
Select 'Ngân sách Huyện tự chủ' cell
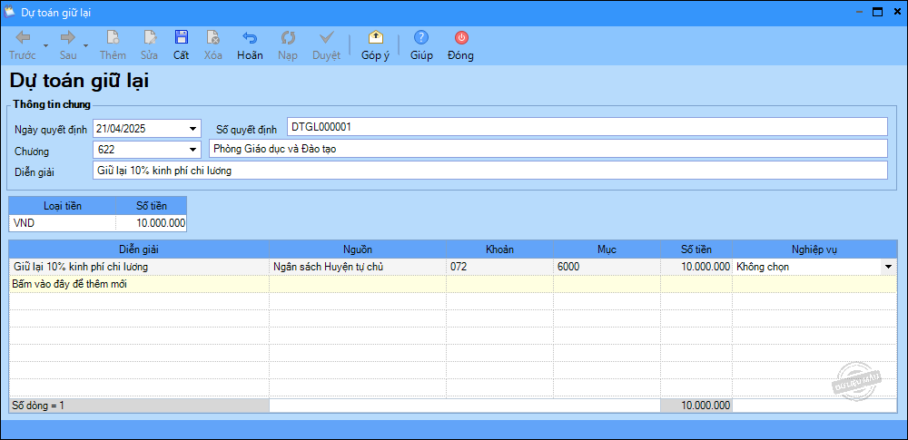(358, 267)
